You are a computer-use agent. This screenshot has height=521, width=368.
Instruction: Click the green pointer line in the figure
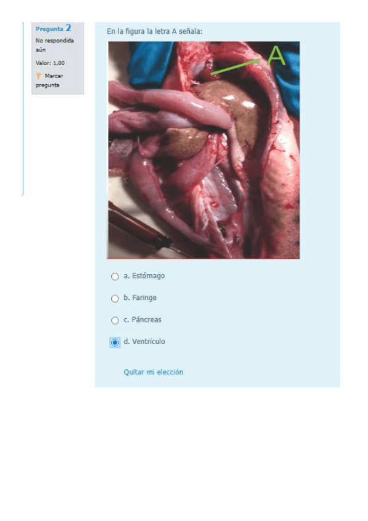click(236, 67)
